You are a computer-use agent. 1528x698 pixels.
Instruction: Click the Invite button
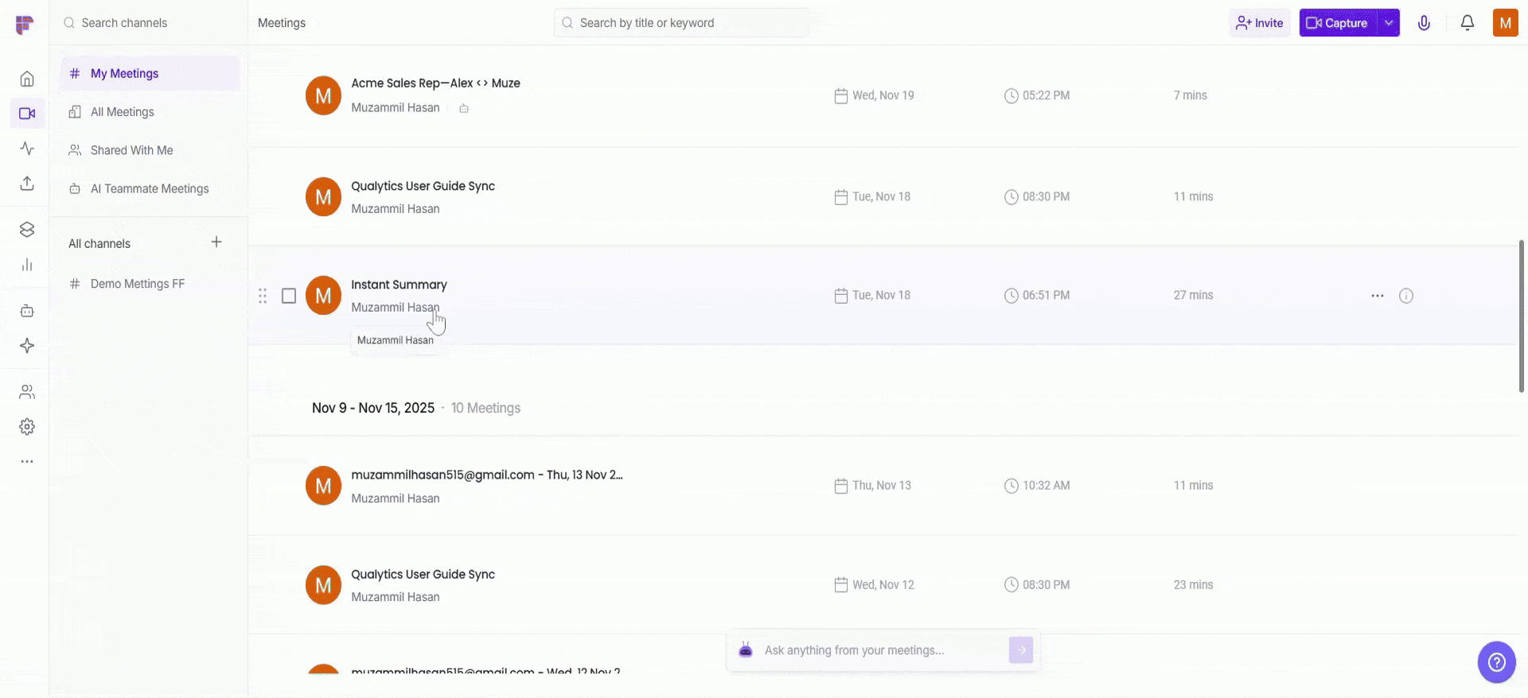1259,23
